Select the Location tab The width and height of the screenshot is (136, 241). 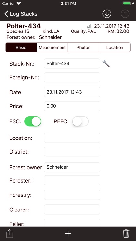(x=115, y=47)
